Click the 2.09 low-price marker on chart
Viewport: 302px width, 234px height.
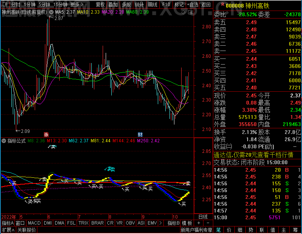tap(25, 131)
